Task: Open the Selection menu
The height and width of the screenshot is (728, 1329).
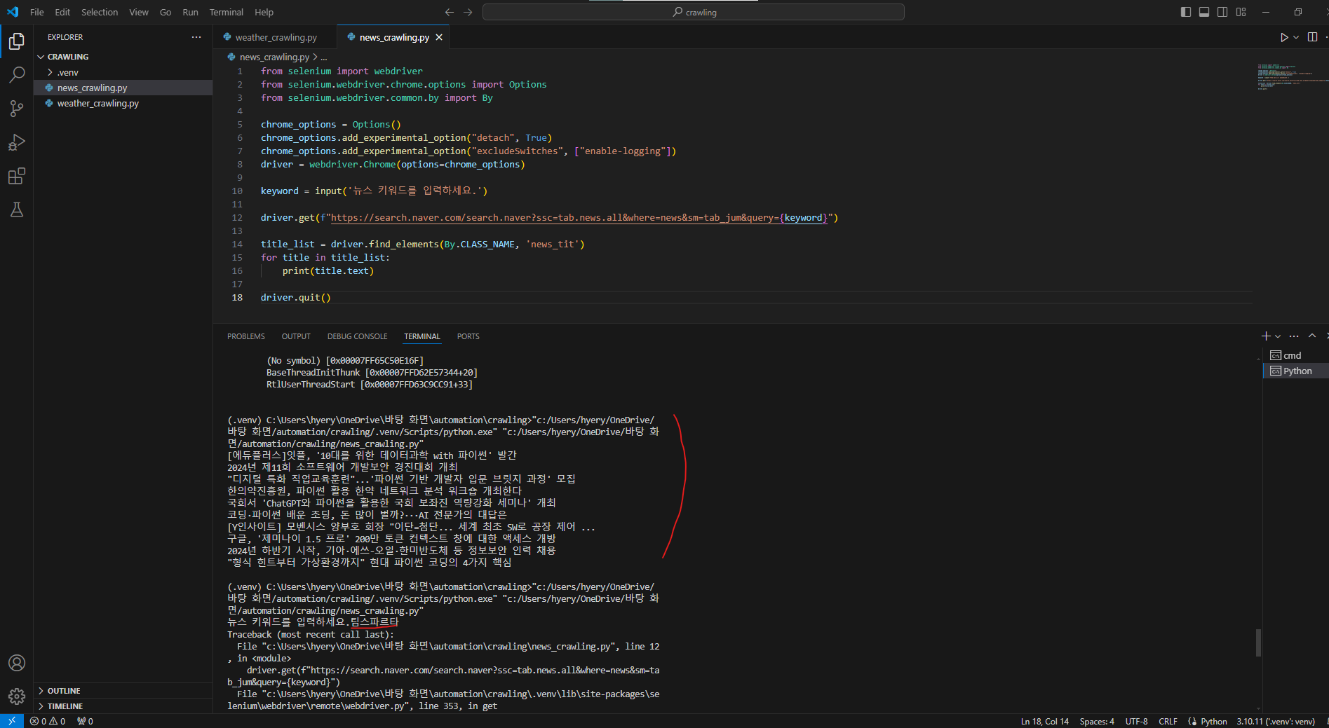Action: (100, 12)
